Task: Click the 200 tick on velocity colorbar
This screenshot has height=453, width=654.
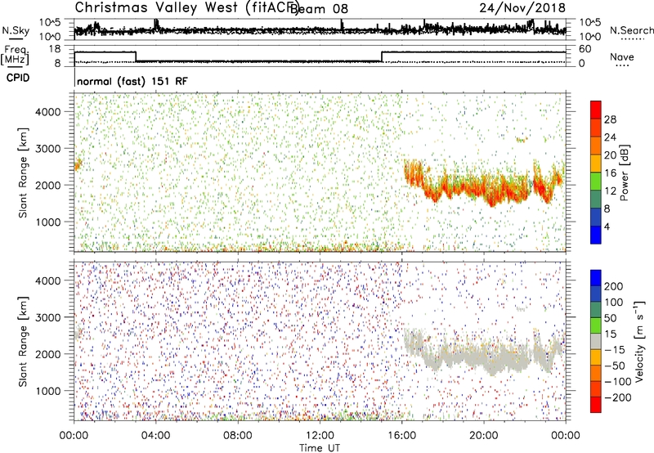Action: [x=614, y=286]
